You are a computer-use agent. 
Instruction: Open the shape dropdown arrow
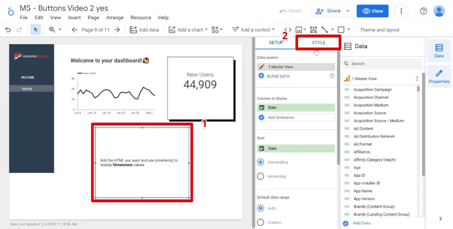(x=349, y=30)
